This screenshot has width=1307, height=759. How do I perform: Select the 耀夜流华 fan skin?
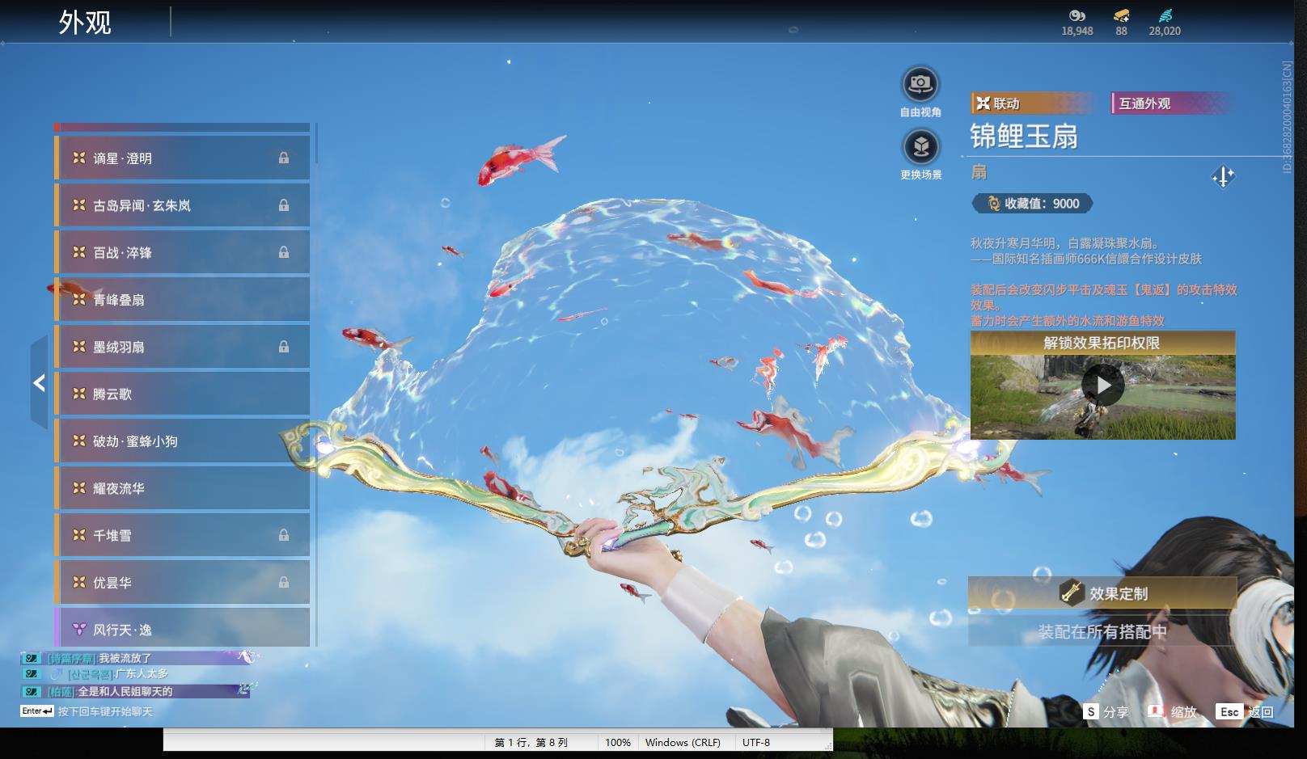point(182,488)
